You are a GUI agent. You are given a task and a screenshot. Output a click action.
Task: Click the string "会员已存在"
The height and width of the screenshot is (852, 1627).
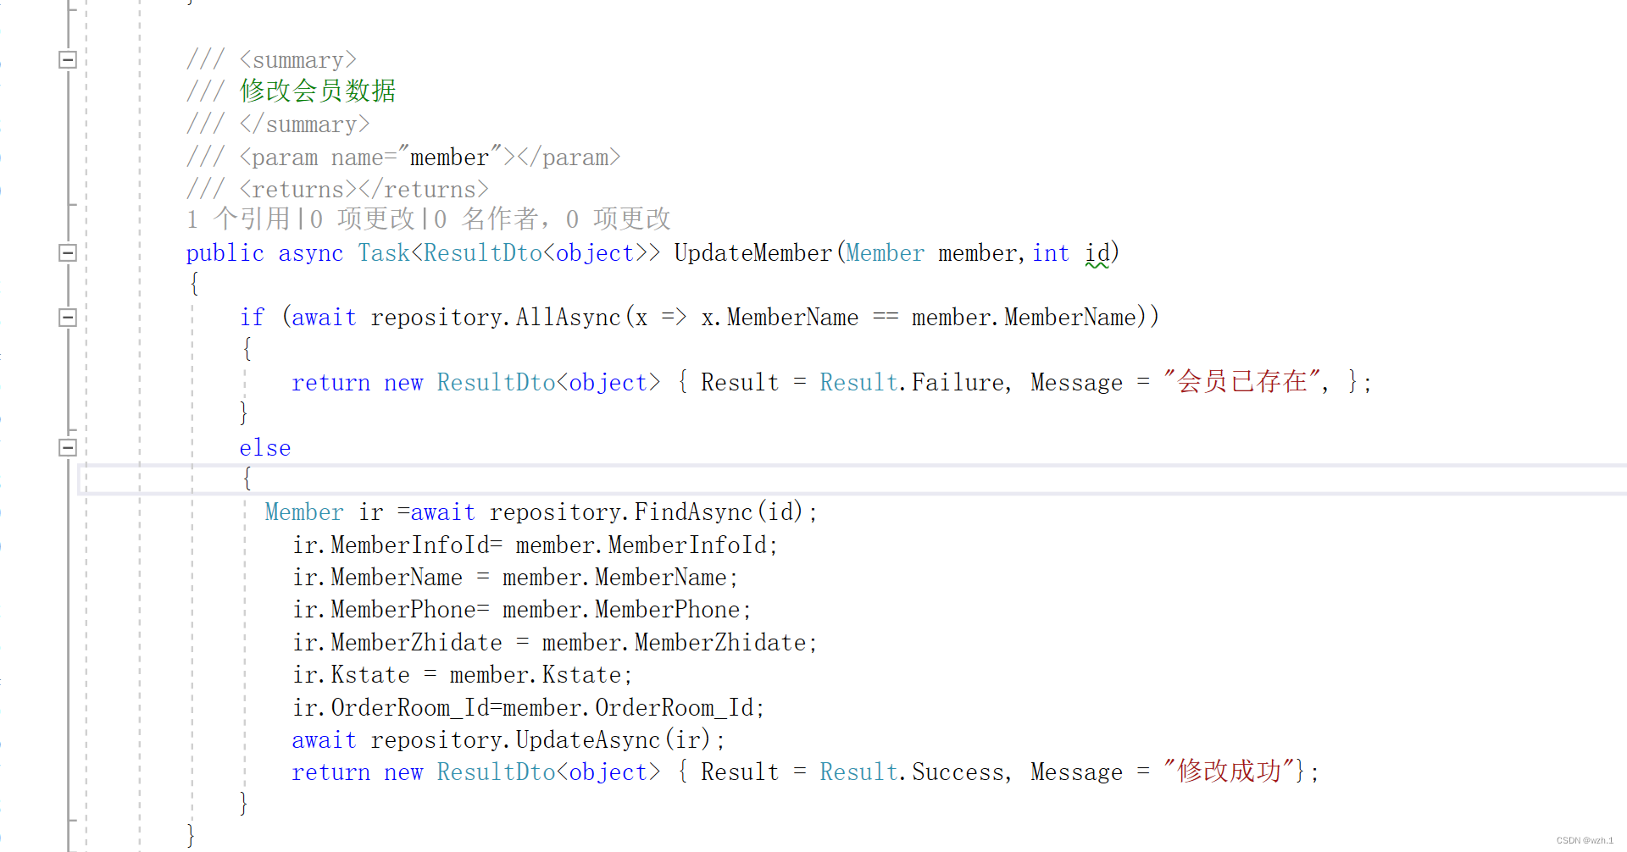[1241, 382]
